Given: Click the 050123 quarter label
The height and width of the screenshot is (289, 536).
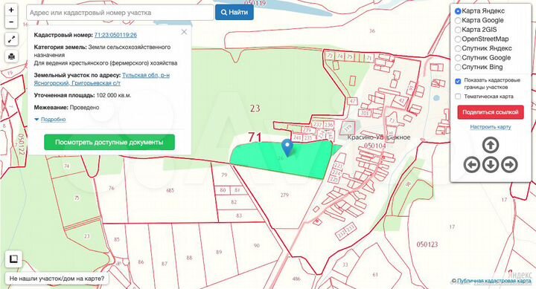Looking at the screenshot, I should [x=427, y=244].
